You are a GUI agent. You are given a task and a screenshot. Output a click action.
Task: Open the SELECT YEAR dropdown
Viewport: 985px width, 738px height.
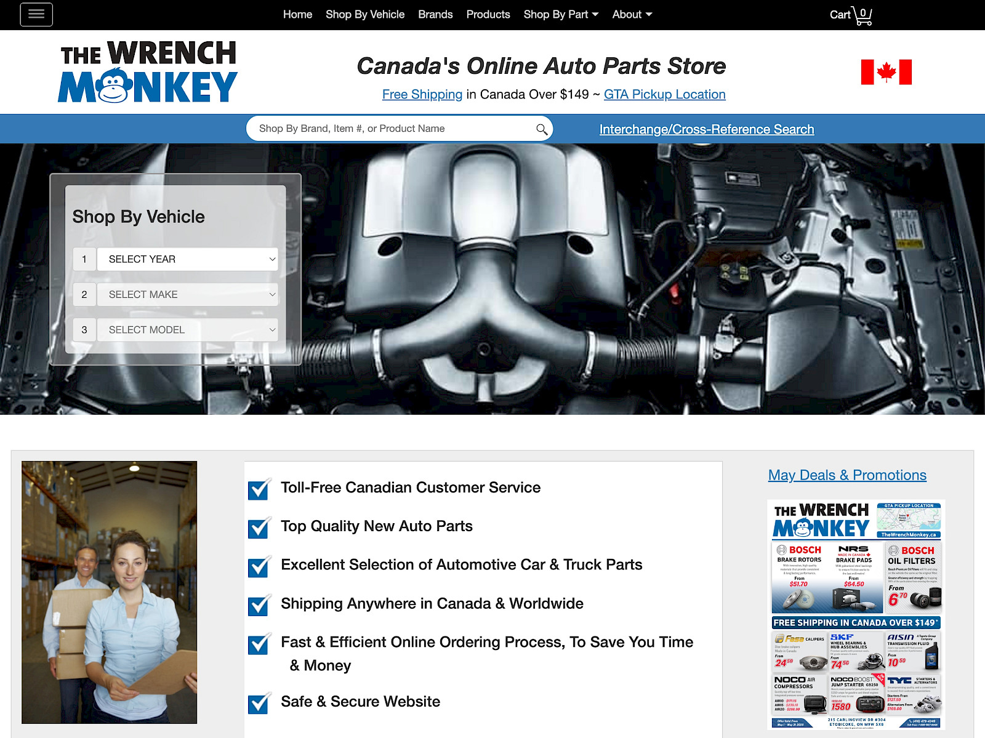[x=187, y=259]
